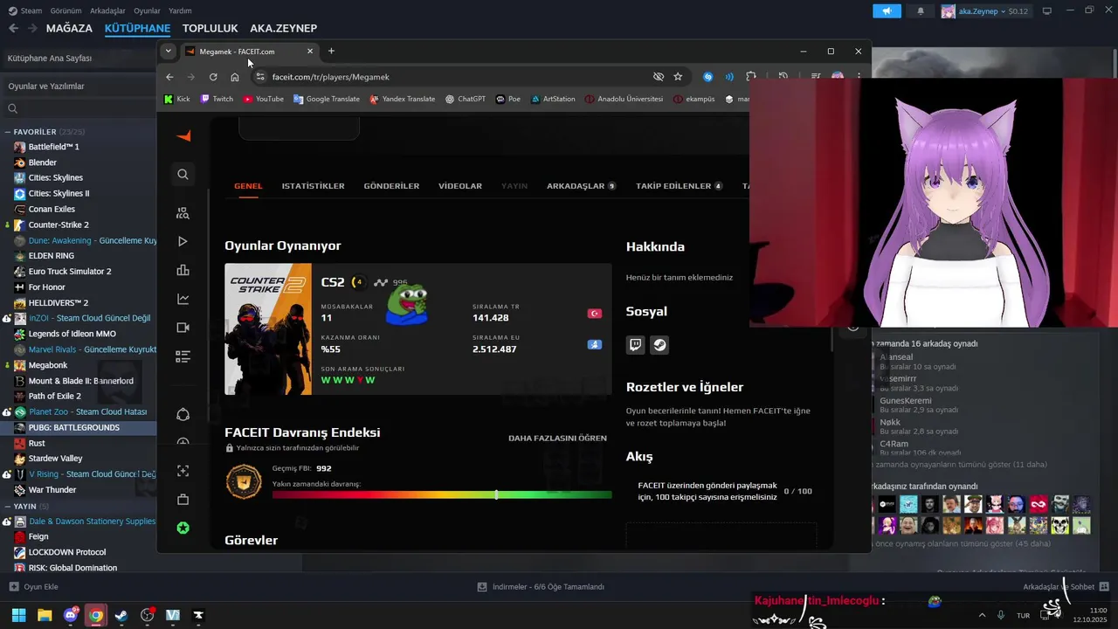This screenshot has width=1118, height=629.
Task: Open the FACEIT stats line-graph icon
Action: coord(183,299)
